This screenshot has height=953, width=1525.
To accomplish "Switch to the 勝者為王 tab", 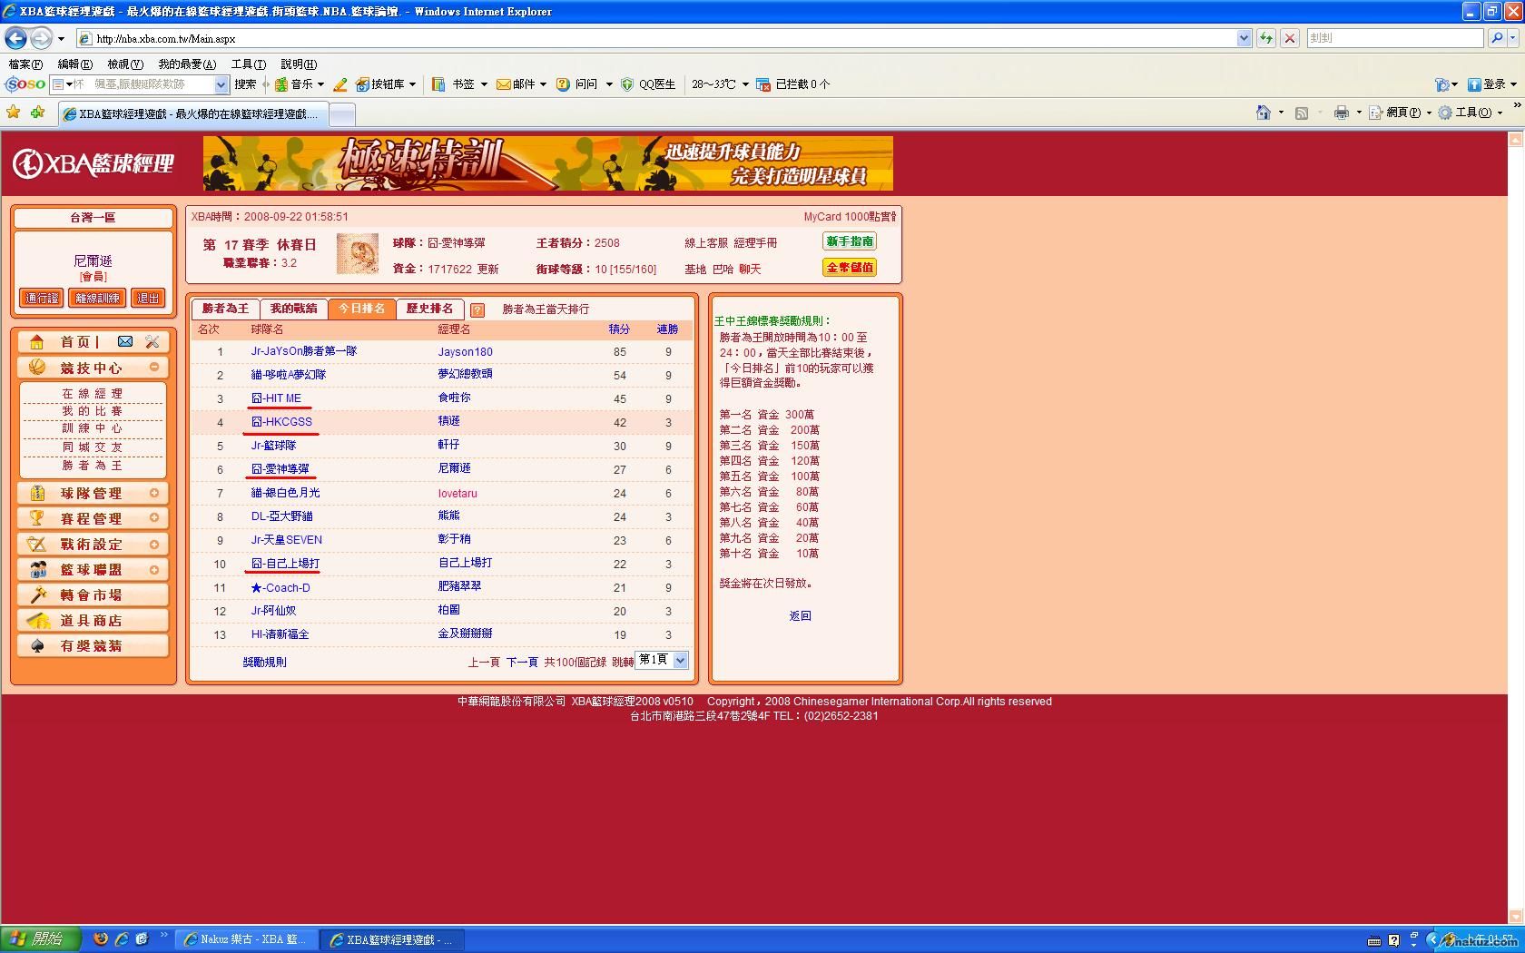I will pos(225,309).
